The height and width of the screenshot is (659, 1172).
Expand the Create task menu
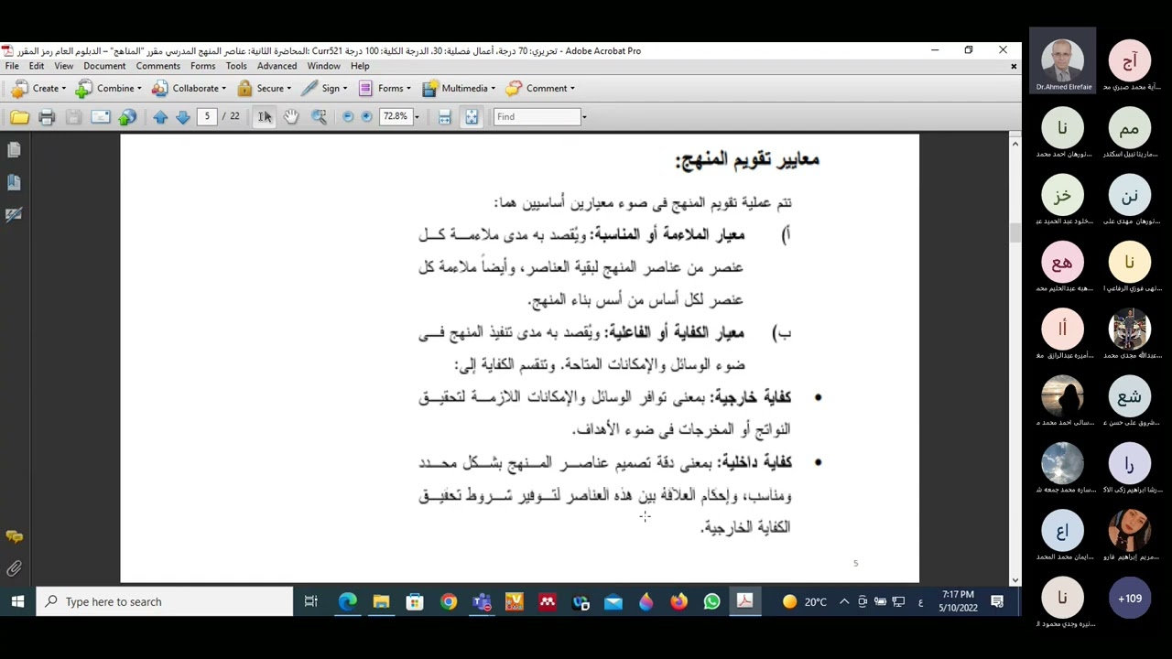coord(38,88)
